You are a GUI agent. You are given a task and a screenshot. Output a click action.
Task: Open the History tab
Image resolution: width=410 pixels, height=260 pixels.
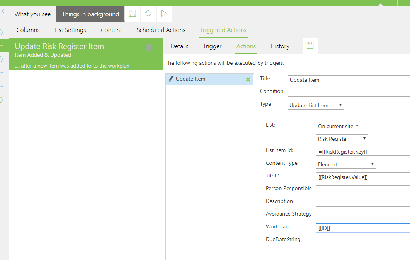coord(280,46)
